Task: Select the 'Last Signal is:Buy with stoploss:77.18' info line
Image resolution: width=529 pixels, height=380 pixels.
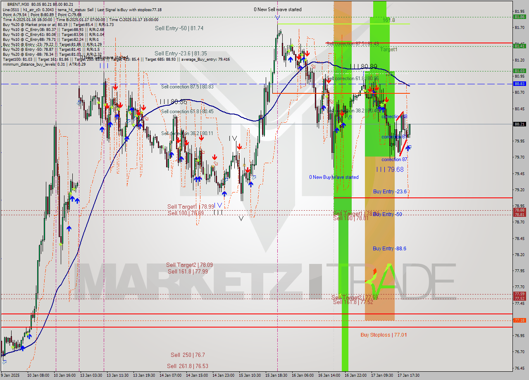Action: [x=129, y=9]
